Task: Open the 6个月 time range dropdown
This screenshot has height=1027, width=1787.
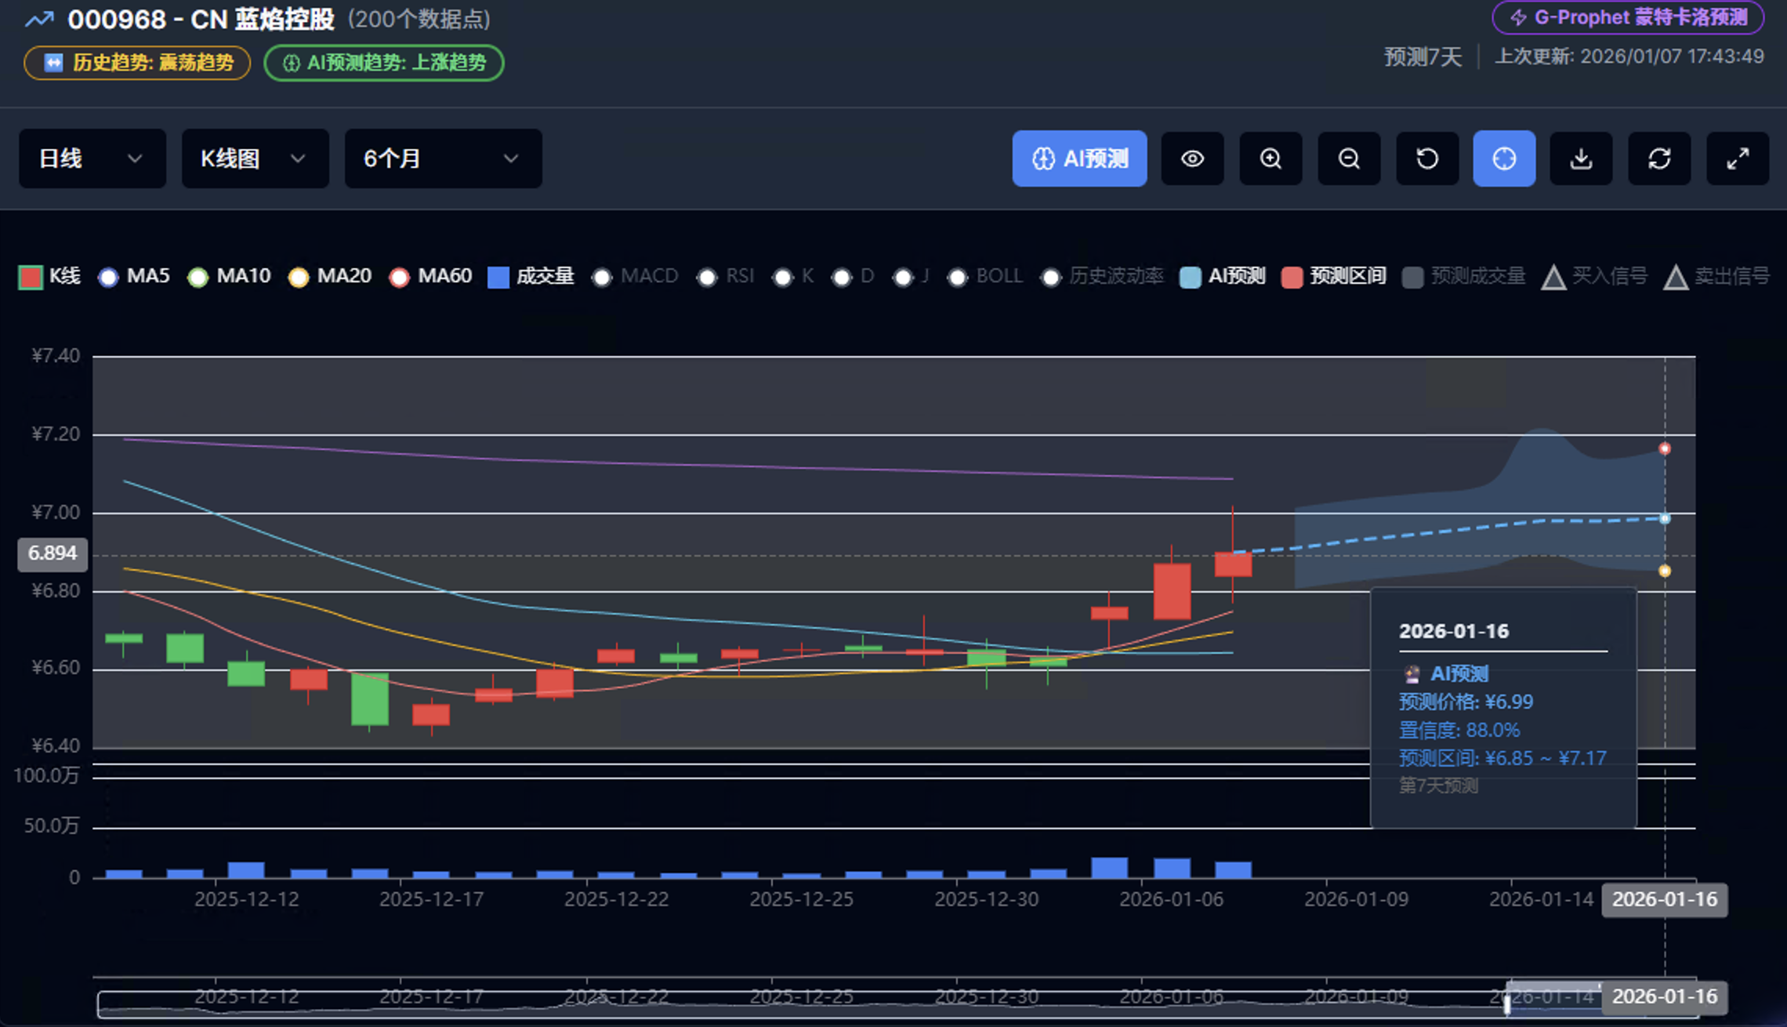Action: (x=443, y=158)
